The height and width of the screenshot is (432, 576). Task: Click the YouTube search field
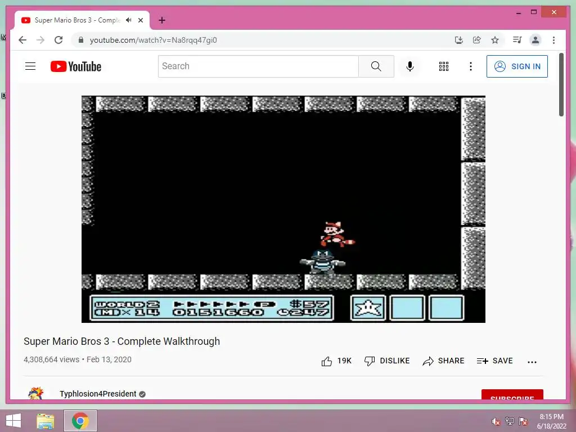pyautogui.click(x=258, y=66)
